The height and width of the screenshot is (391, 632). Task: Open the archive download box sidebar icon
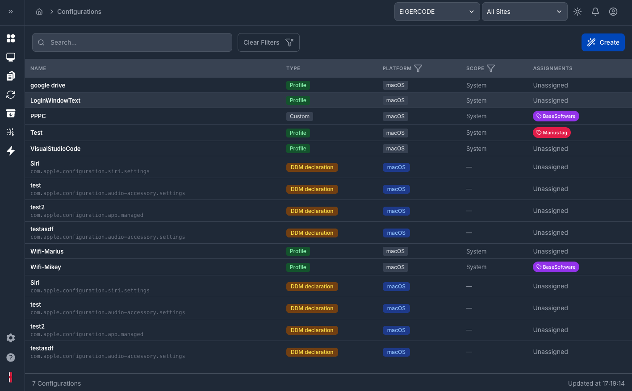click(11, 113)
